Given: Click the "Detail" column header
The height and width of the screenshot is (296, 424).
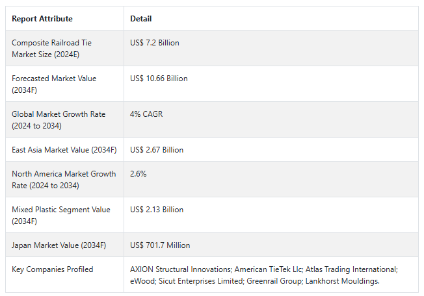Looking at the screenshot, I should pos(141,19).
